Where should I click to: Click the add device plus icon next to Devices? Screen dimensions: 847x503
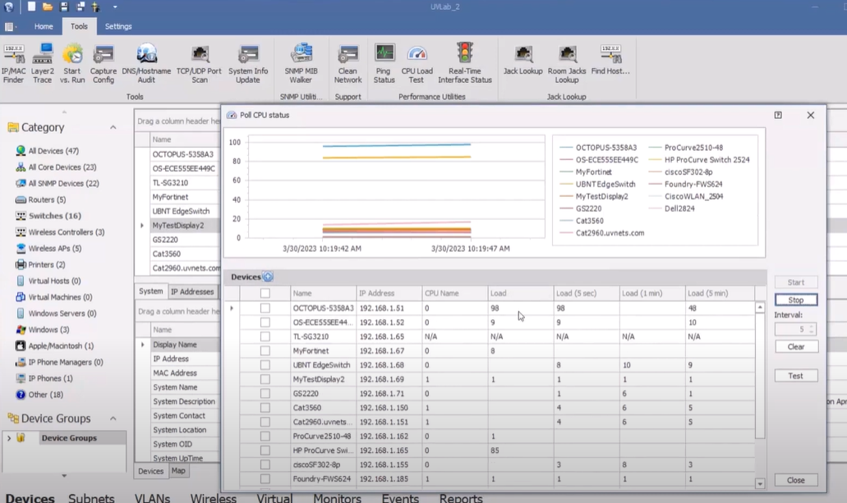[x=268, y=277]
